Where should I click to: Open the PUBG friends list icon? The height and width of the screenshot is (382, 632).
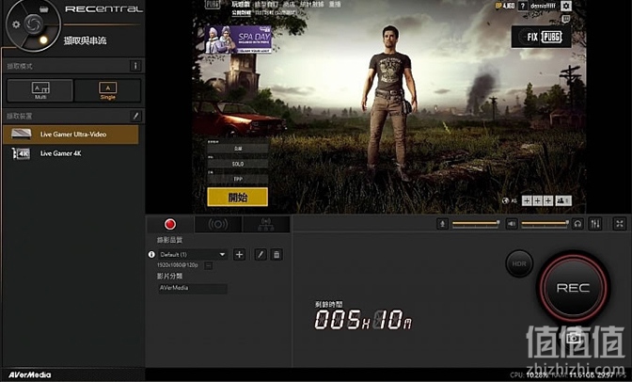[x=563, y=200]
